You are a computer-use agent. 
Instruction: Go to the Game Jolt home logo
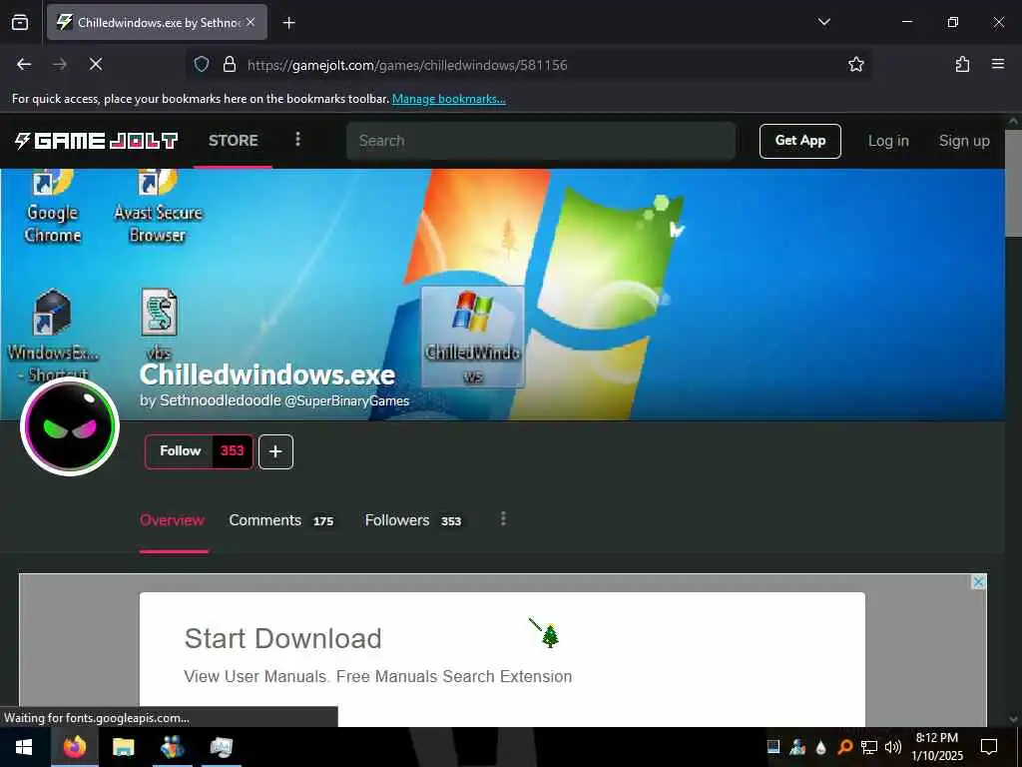point(96,140)
